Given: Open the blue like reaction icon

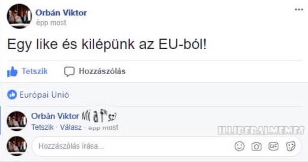Looking at the screenshot, I should click(x=12, y=95).
